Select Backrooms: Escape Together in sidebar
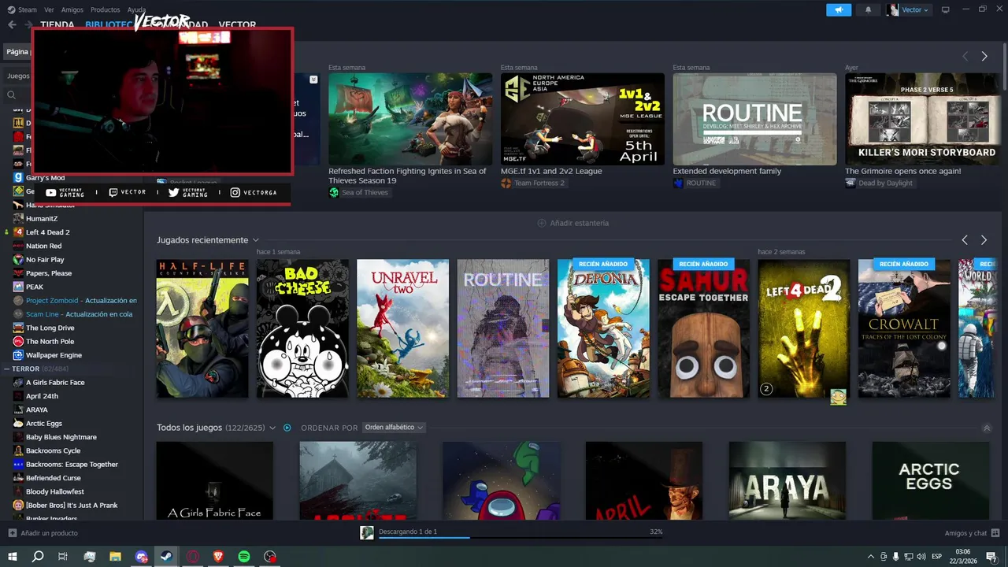The height and width of the screenshot is (567, 1008). [x=72, y=464]
